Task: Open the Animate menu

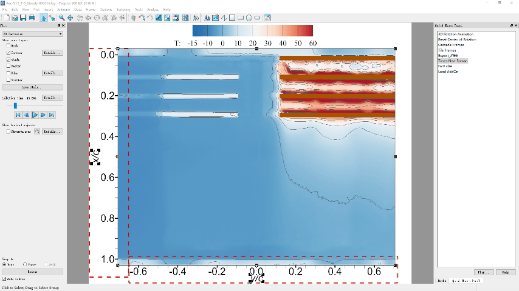Action: (x=64, y=10)
